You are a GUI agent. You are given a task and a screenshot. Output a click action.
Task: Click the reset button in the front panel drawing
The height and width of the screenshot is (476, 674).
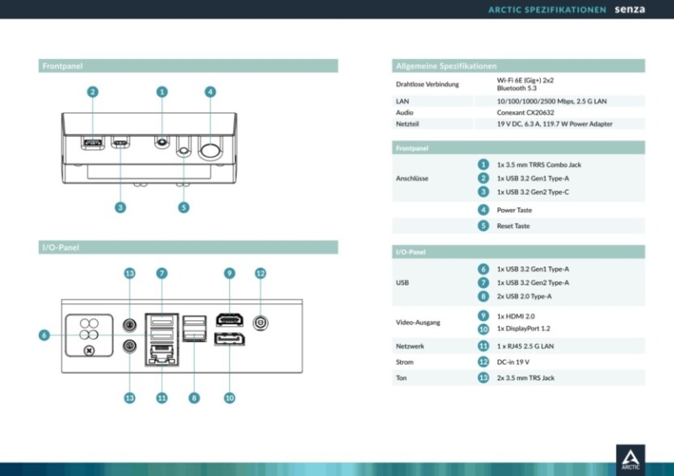point(184,151)
